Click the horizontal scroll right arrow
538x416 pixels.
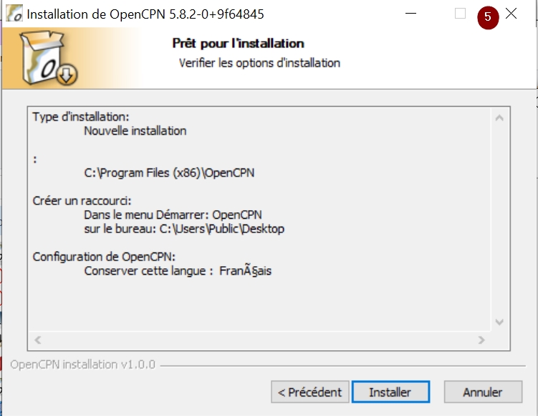point(481,340)
